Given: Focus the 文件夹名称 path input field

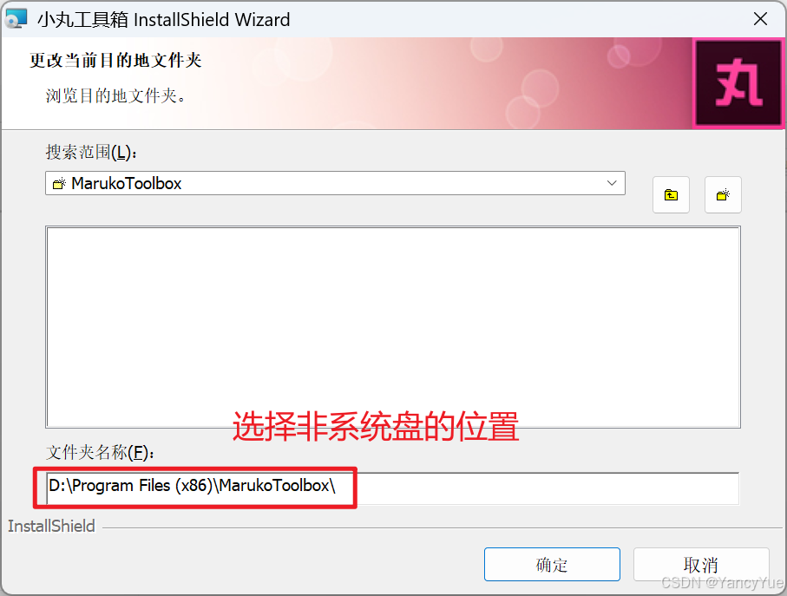Looking at the screenshot, I should (392, 488).
